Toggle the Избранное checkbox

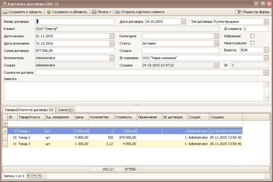pyautogui.click(x=253, y=36)
